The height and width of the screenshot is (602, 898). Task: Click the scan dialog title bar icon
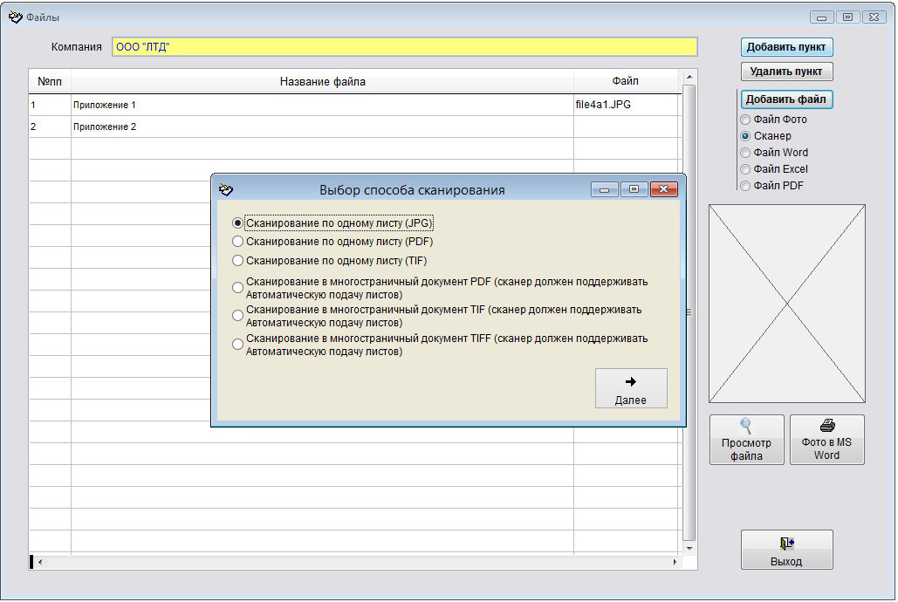[226, 189]
